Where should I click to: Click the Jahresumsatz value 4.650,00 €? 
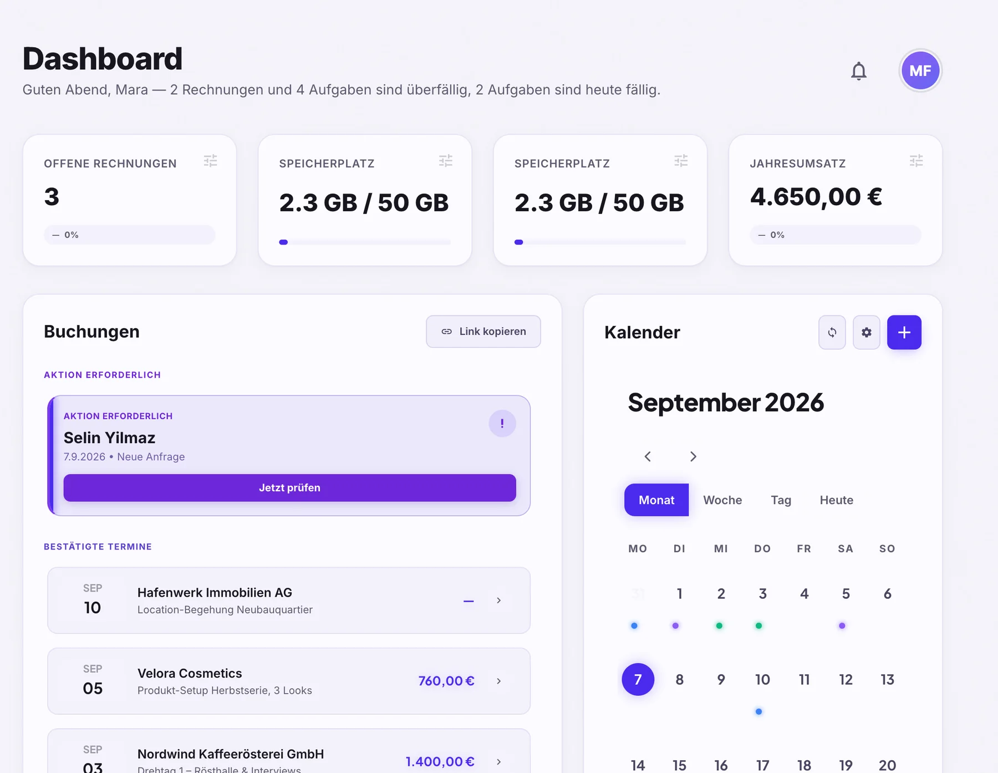[816, 197]
